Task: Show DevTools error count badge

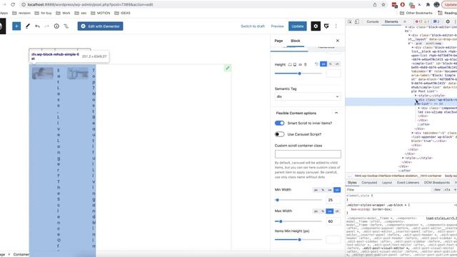Action: coord(418,21)
